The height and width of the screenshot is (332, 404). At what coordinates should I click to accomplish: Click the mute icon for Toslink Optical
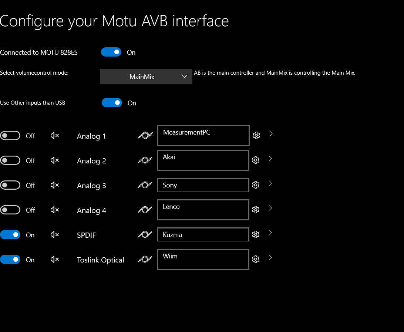(x=55, y=260)
